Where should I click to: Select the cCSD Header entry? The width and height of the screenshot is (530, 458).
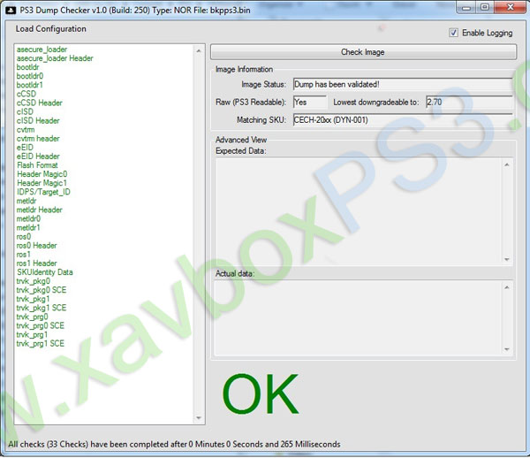point(39,103)
